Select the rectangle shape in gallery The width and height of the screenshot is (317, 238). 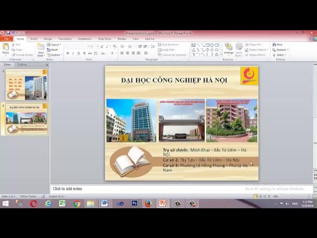[x=208, y=45]
